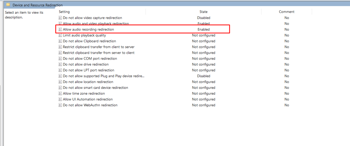Image resolution: width=350 pixels, height=146 pixels.
Task: Click icon beside Do not allow Clipboard redirection
Action: pyautogui.click(x=60, y=41)
